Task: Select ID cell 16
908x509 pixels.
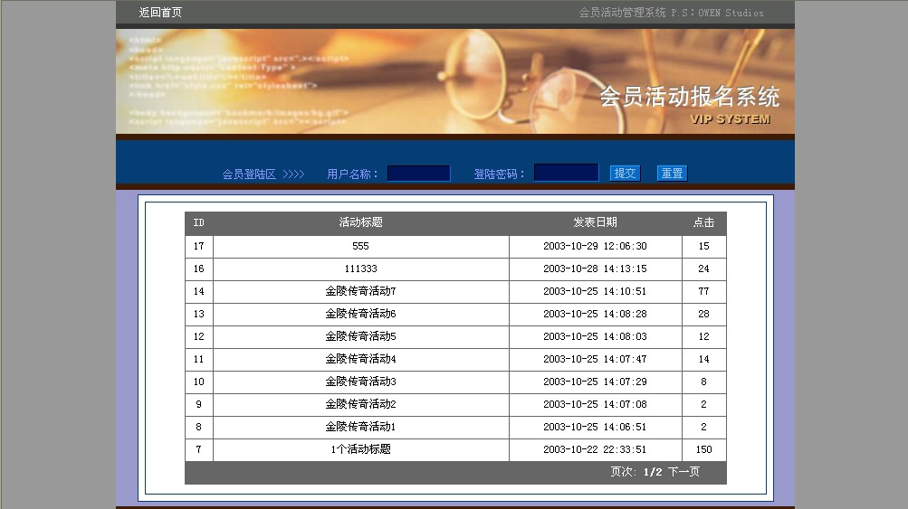Action: click(x=198, y=269)
